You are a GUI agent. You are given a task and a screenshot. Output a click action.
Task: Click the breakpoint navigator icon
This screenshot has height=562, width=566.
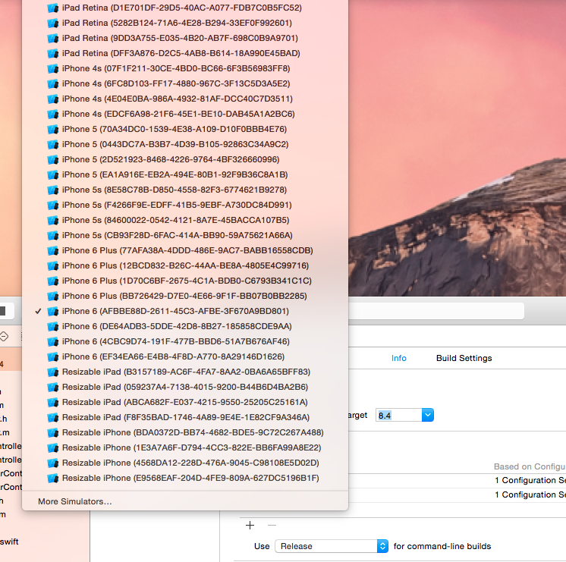click(x=4, y=337)
